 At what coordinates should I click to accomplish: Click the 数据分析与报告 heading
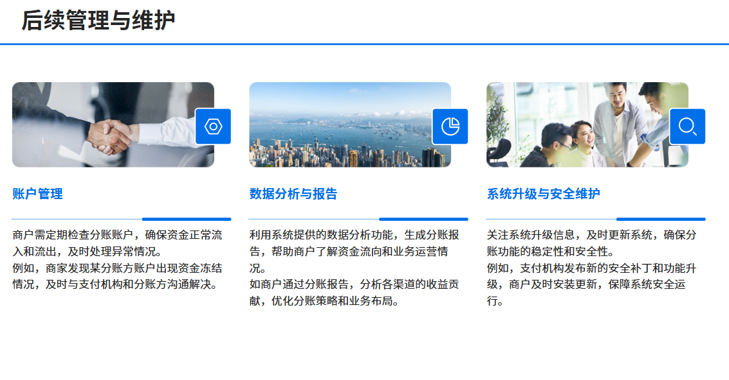(x=293, y=194)
